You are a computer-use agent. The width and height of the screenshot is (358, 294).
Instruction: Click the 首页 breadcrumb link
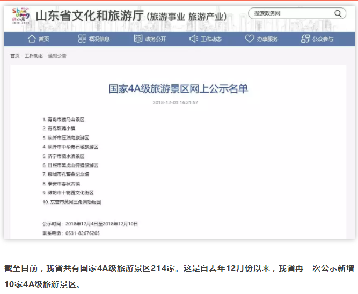point(15,56)
